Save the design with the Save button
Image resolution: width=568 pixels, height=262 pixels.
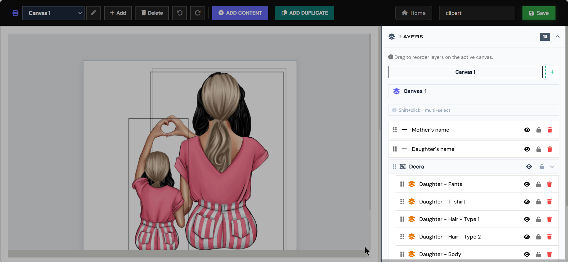pyautogui.click(x=539, y=13)
